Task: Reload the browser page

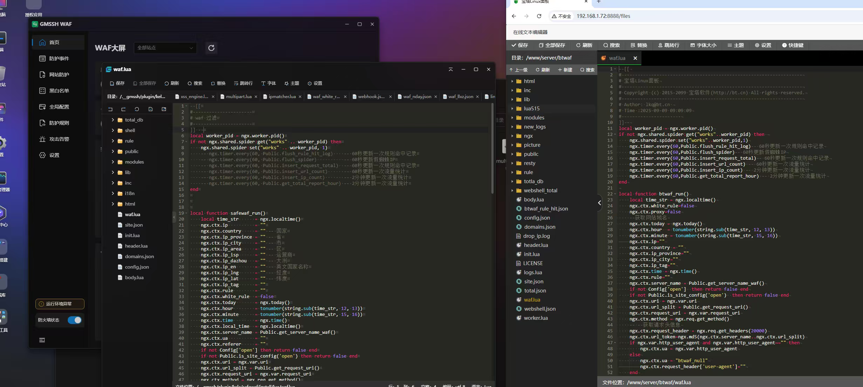Action: point(539,16)
